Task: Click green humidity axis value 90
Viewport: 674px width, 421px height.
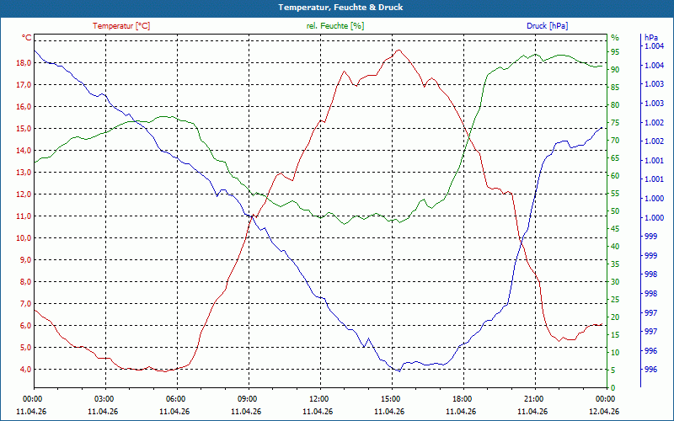Action: pyautogui.click(x=615, y=70)
